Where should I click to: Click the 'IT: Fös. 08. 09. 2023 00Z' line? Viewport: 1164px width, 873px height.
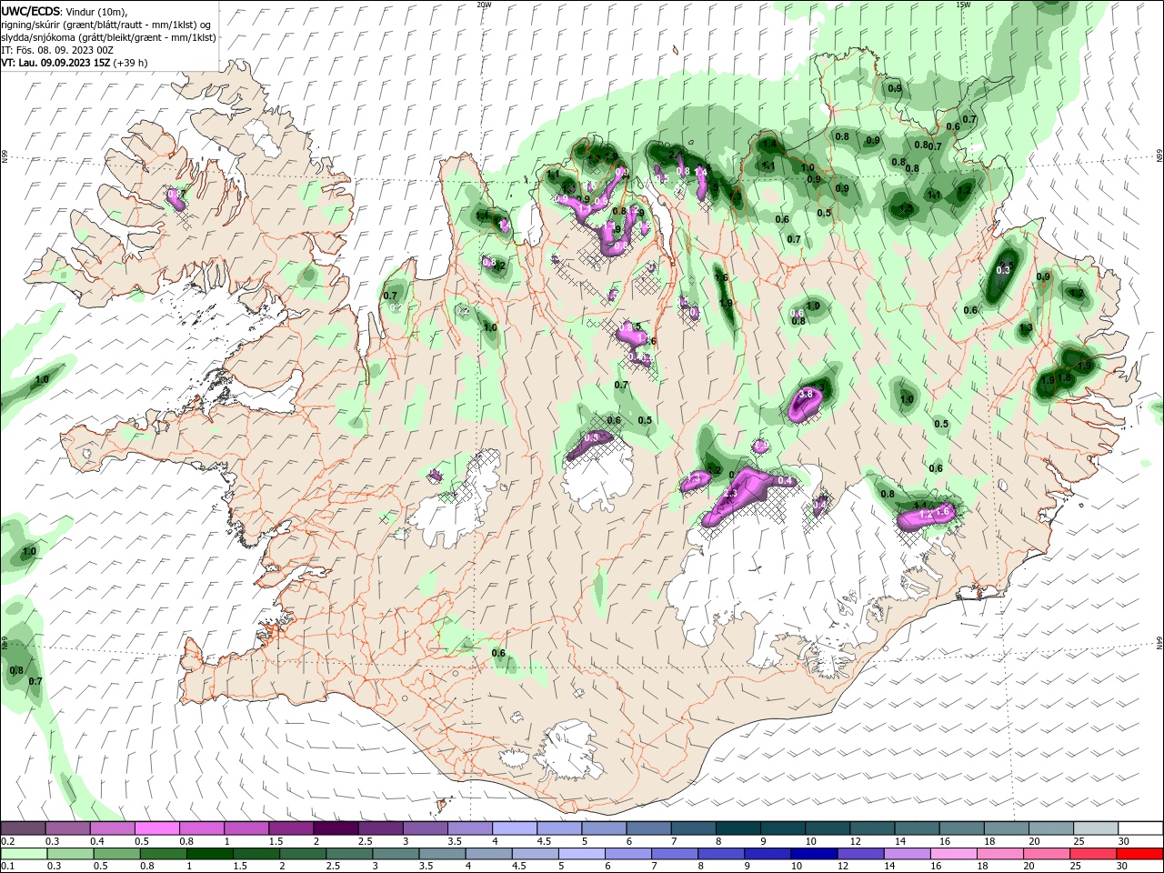(57, 49)
